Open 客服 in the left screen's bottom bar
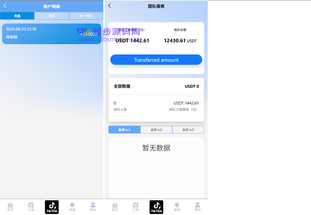This screenshot has height=215, width=311. pos(72,207)
